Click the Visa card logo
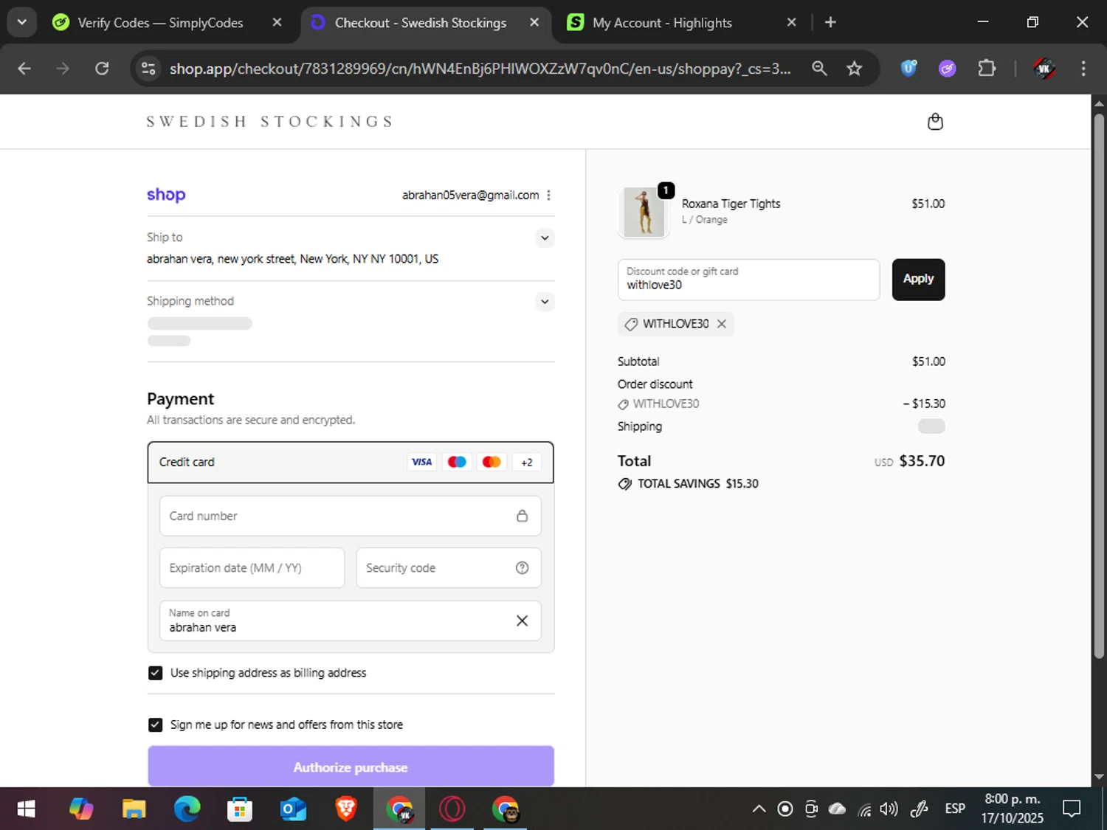 (x=422, y=463)
